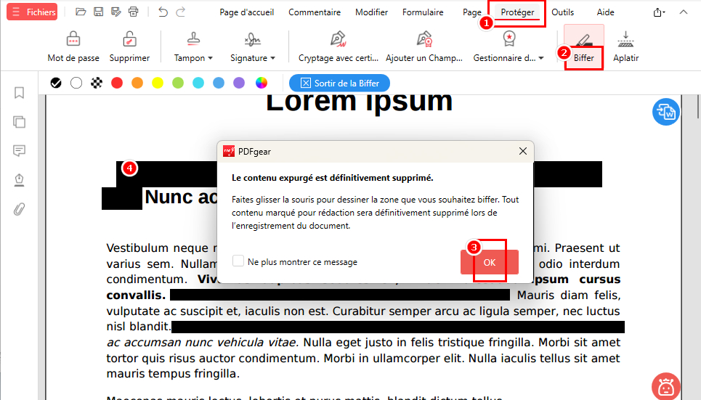
Task: Select the yellow color swatch
Action: tap(158, 83)
